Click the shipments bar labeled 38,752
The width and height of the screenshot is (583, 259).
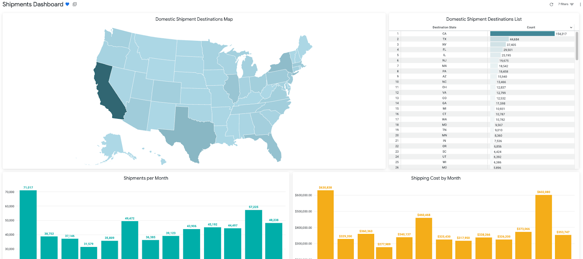[x=49, y=248]
